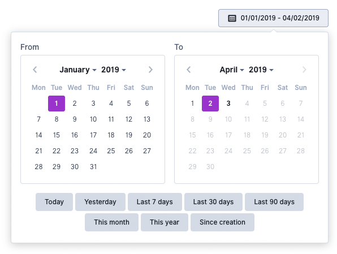
Task: Apply the Last 7 days range
Action: (155, 202)
